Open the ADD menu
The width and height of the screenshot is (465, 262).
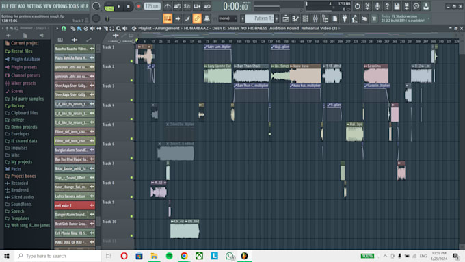click(x=22, y=6)
